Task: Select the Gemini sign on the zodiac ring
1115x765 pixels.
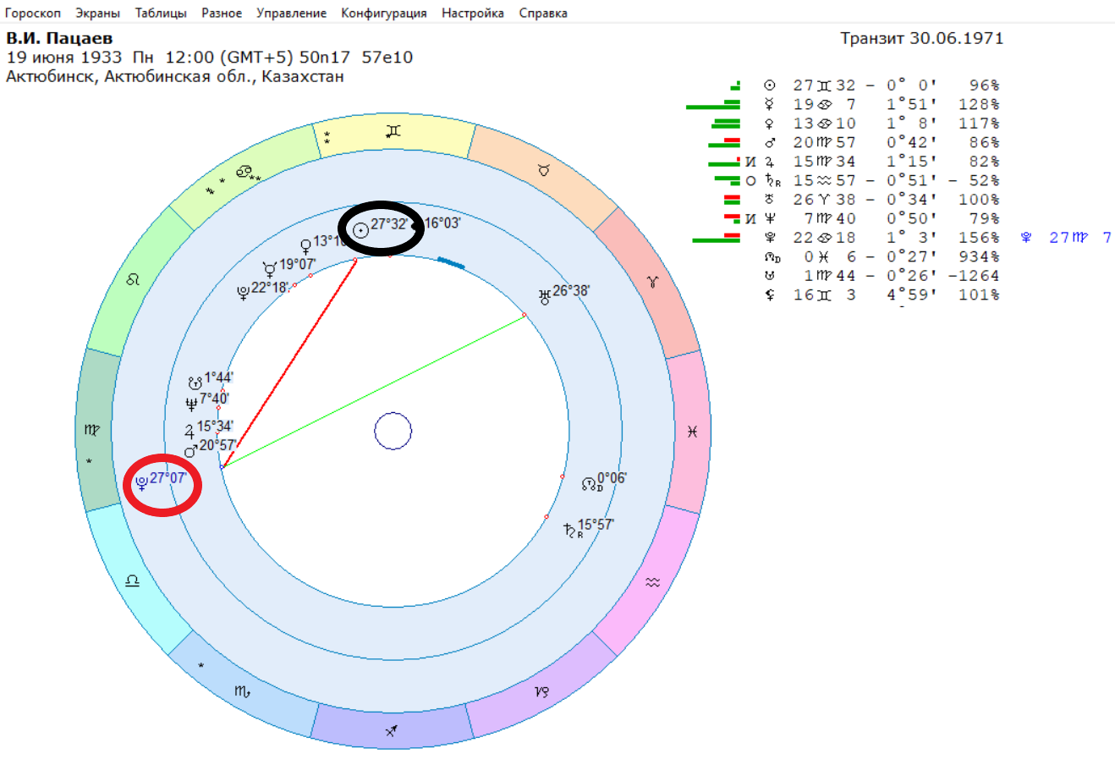Action: (393, 132)
